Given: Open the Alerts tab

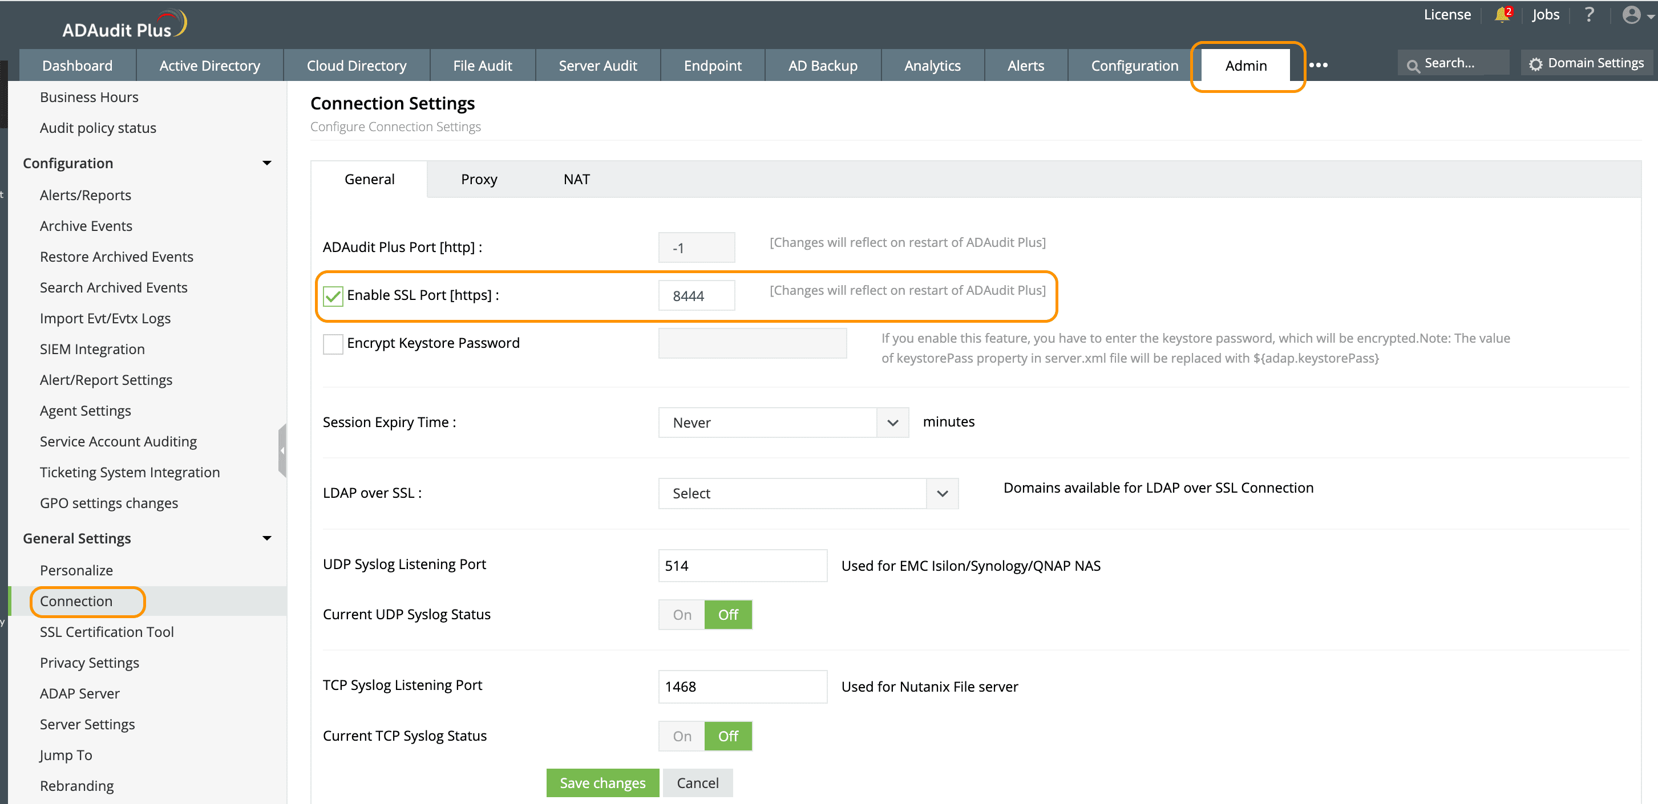Looking at the screenshot, I should pos(1026,66).
